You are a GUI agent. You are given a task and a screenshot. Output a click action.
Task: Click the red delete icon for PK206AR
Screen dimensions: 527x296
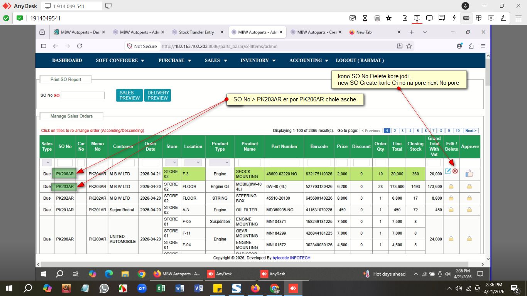click(455, 171)
